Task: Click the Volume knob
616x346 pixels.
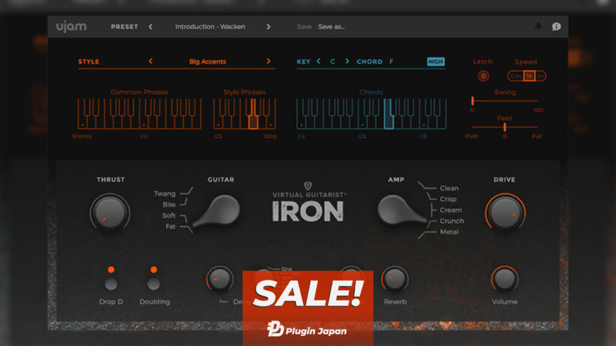Action: pyautogui.click(x=504, y=279)
